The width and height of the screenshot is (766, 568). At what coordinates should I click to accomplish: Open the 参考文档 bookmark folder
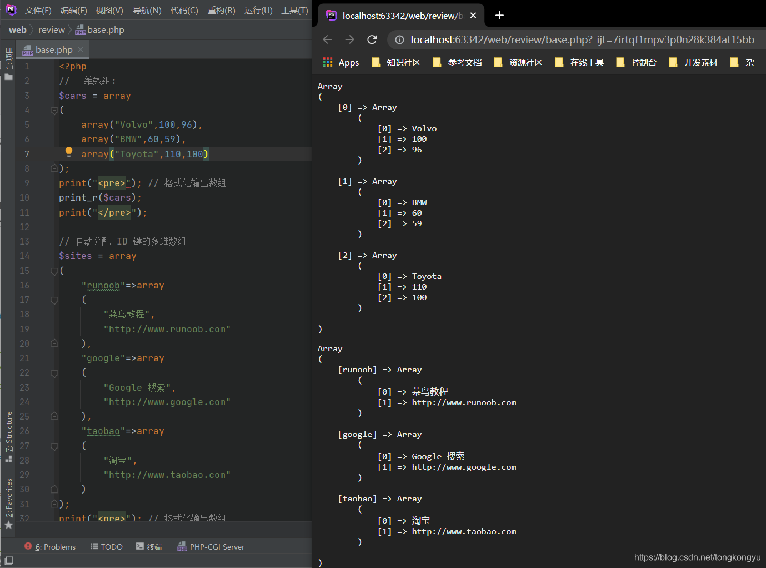click(x=457, y=62)
